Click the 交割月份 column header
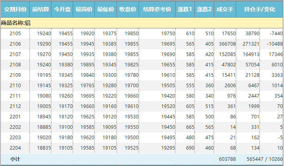This screenshot has width=284, height=166. pyautogui.click(x=15, y=9)
